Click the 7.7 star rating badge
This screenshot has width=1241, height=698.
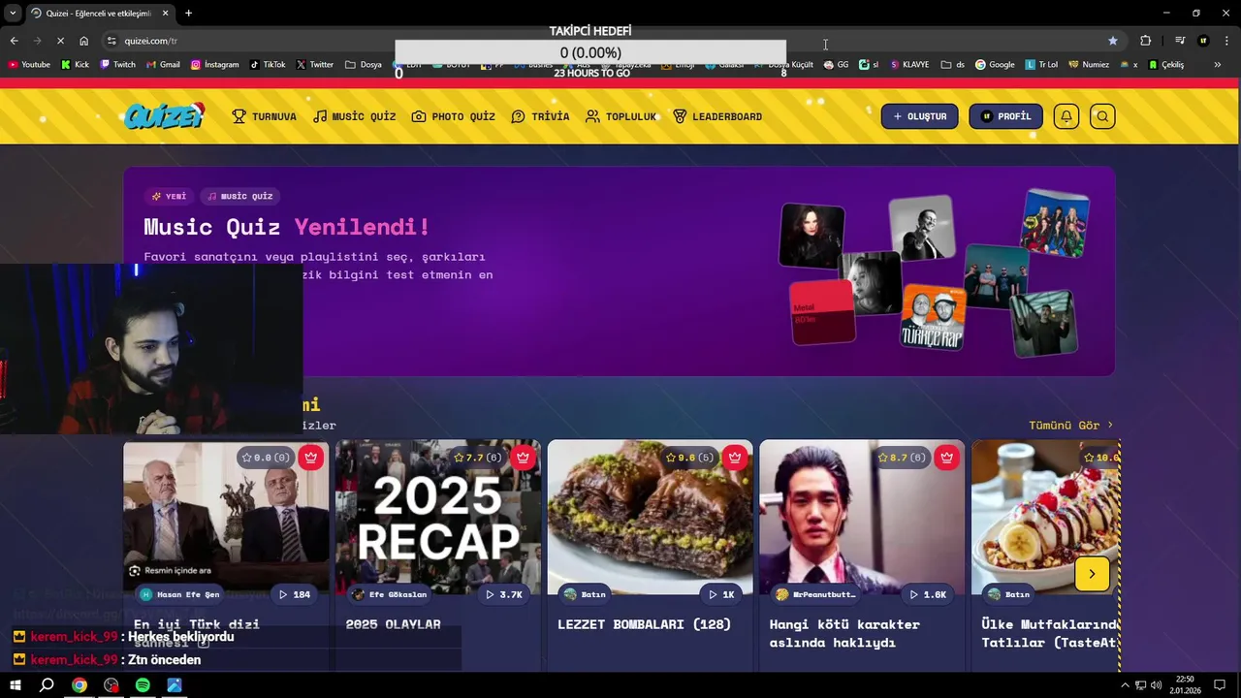coord(479,458)
